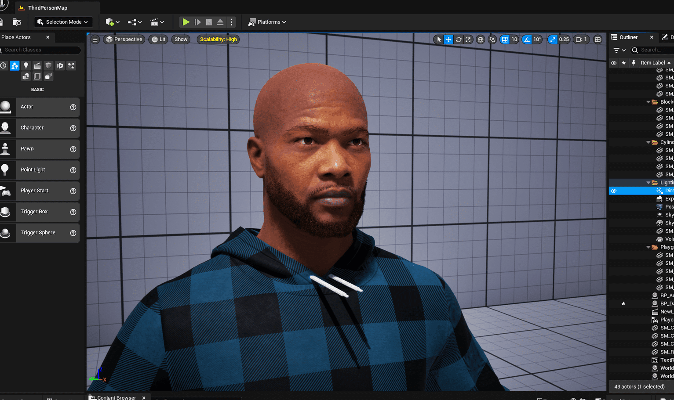Image resolution: width=674 pixels, height=400 pixels.
Task: Open the Cinematics dropdown in toolbar
Action: pos(157,22)
